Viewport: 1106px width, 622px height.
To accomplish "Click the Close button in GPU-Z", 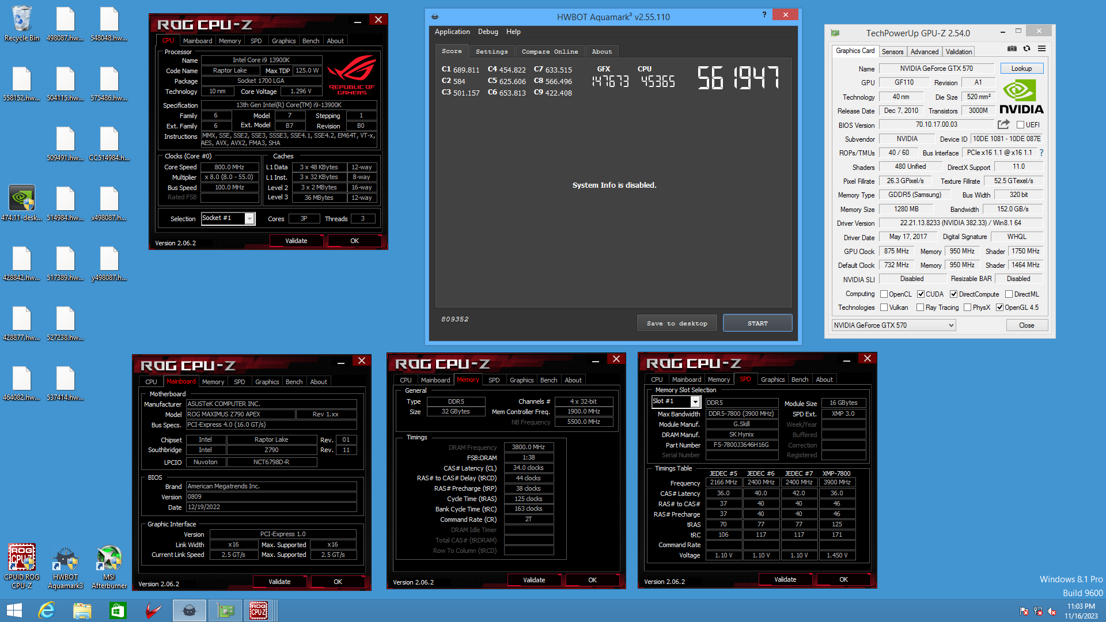I will point(1027,325).
